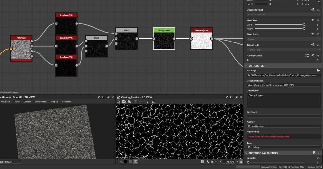
Task: Open the Lights menu in 3D View
Action: coord(17,101)
